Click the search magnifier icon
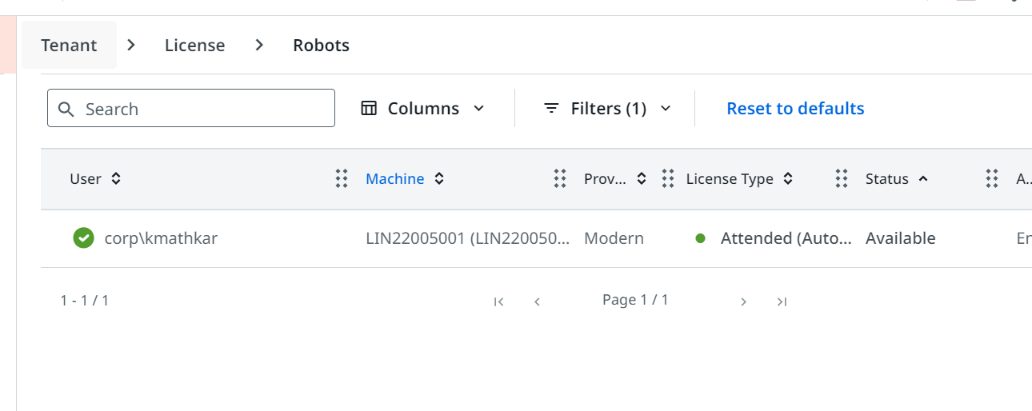The width and height of the screenshot is (1032, 411). 66,109
